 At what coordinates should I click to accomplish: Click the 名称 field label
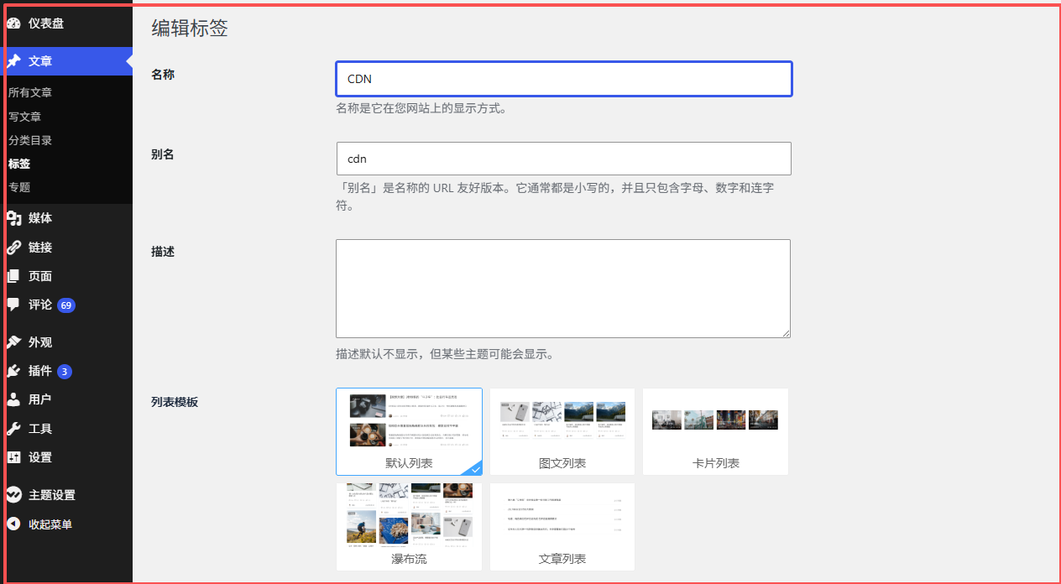[x=163, y=75]
